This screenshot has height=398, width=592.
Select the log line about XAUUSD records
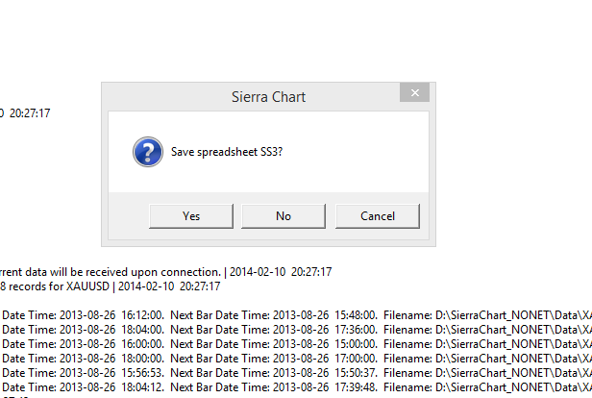(106, 286)
